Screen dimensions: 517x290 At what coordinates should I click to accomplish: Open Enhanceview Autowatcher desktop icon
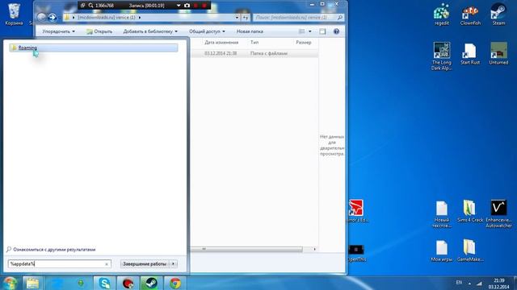(x=498, y=213)
